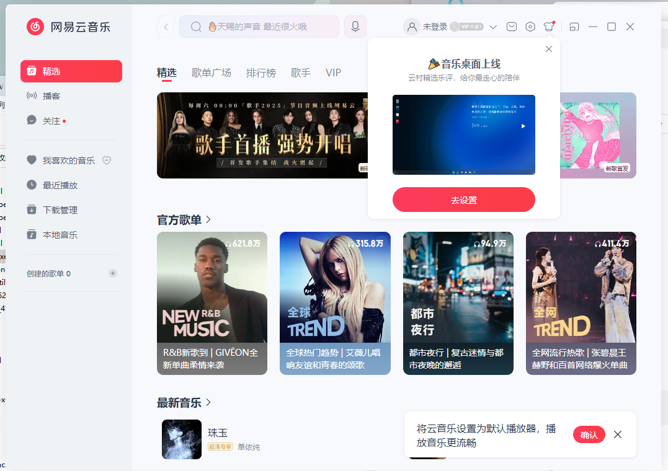
Task: Open the 全球 TREND playlist cover
Action: point(336,287)
